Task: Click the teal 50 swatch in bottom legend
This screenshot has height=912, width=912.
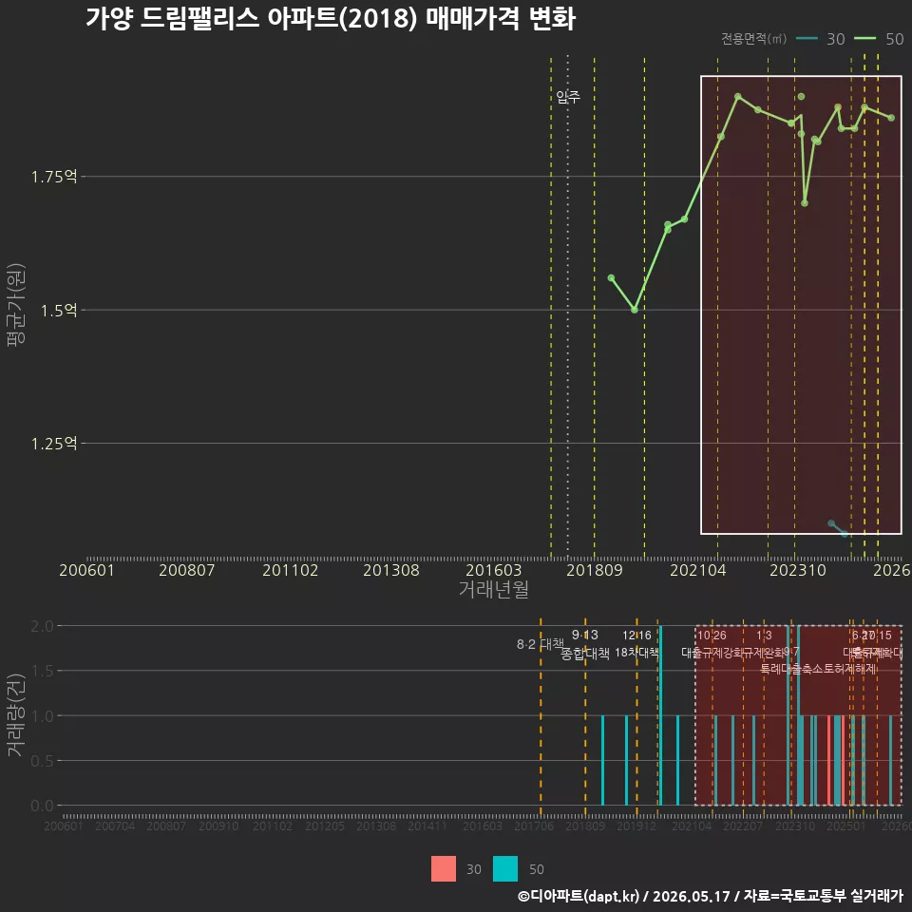Action: coord(504,869)
